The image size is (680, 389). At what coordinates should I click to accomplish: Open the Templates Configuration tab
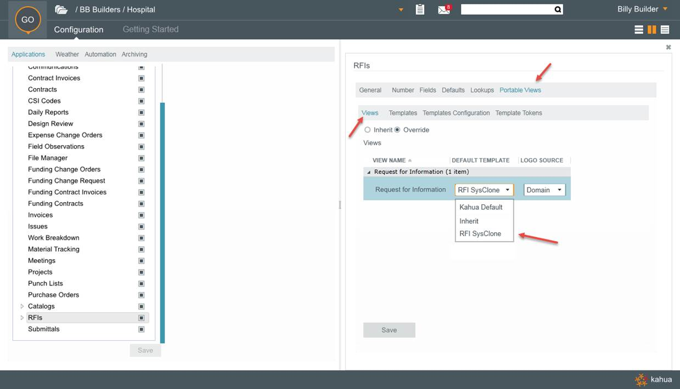click(456, 113)
